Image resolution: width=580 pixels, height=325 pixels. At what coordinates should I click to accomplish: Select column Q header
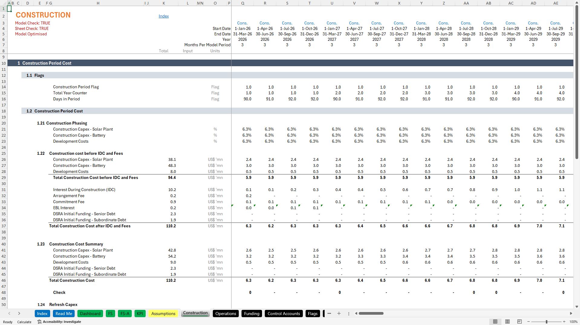click(x=243, y=3)
